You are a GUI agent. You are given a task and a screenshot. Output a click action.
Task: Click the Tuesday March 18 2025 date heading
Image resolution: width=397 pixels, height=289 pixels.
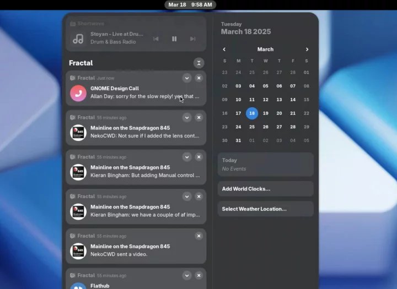(246, 28)
